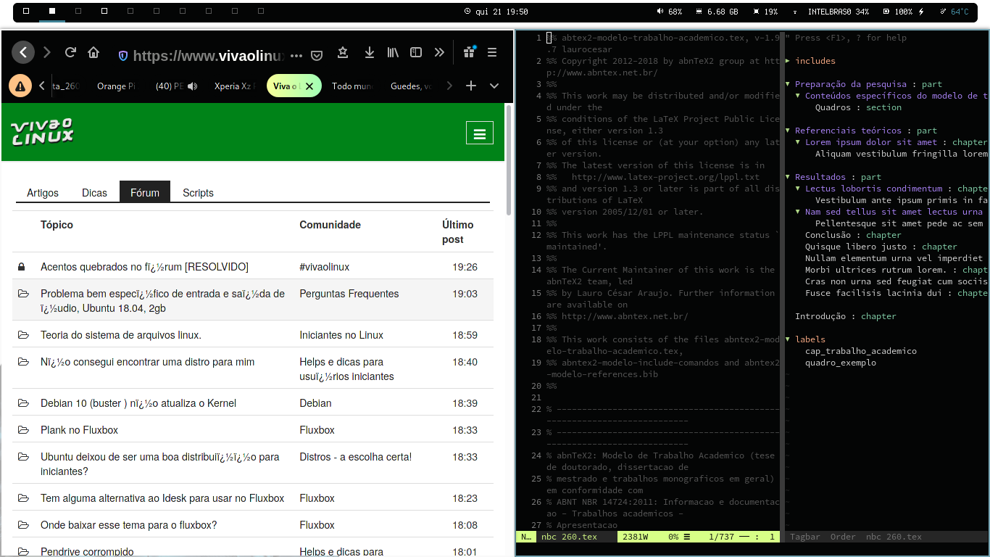
Task: Toggle the browser sidebar view
Action: 416,53
